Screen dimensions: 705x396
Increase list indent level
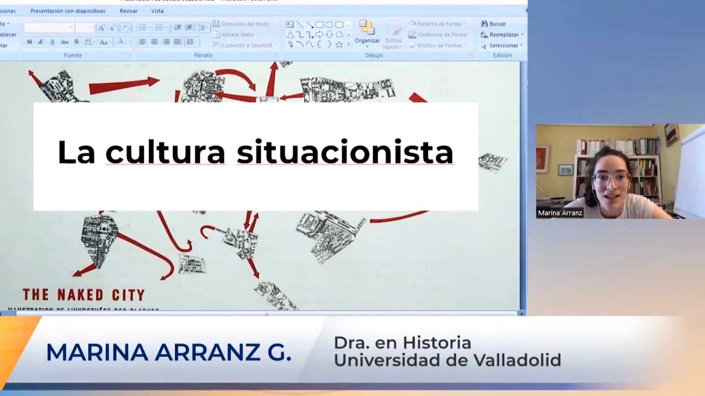[x=189, y=28]
